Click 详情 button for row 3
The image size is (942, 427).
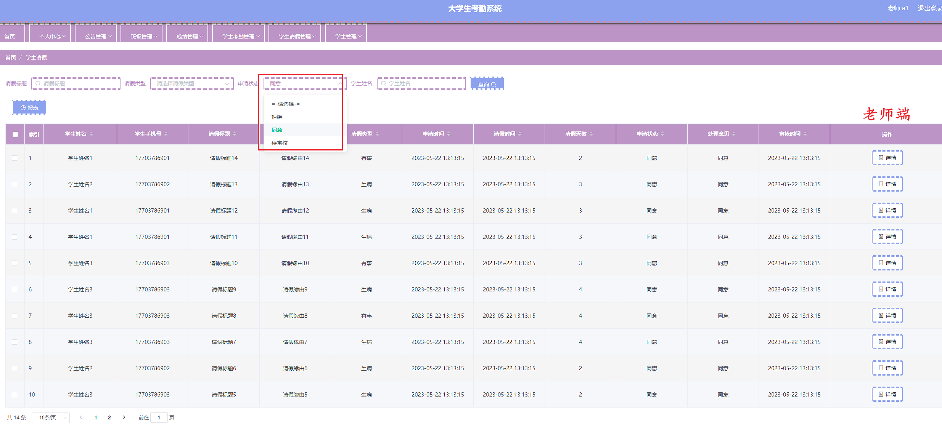pos(887,211)
